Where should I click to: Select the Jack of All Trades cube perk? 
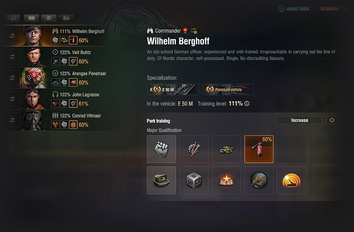pyautogui.click(x=194, y=180)
